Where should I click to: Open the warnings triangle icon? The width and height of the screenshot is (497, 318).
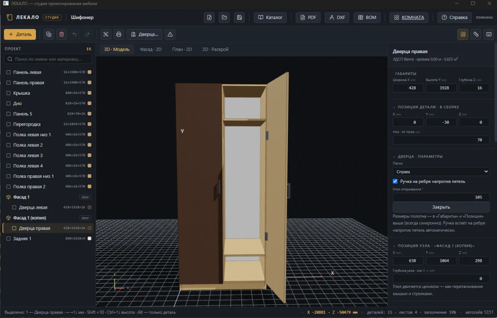click(x=170, y=34)
